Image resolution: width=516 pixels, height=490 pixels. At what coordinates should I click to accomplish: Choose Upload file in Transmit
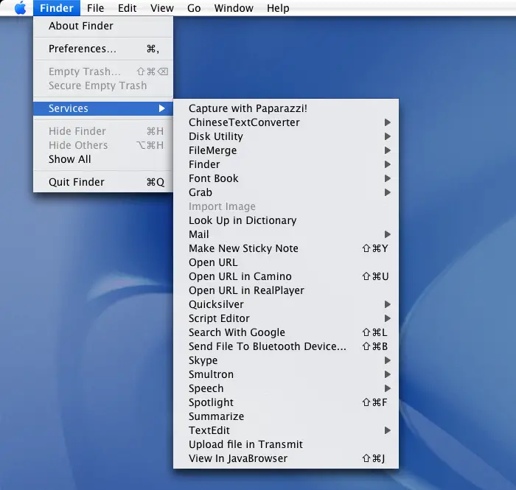pyautogui.click(x=286, y=444)
